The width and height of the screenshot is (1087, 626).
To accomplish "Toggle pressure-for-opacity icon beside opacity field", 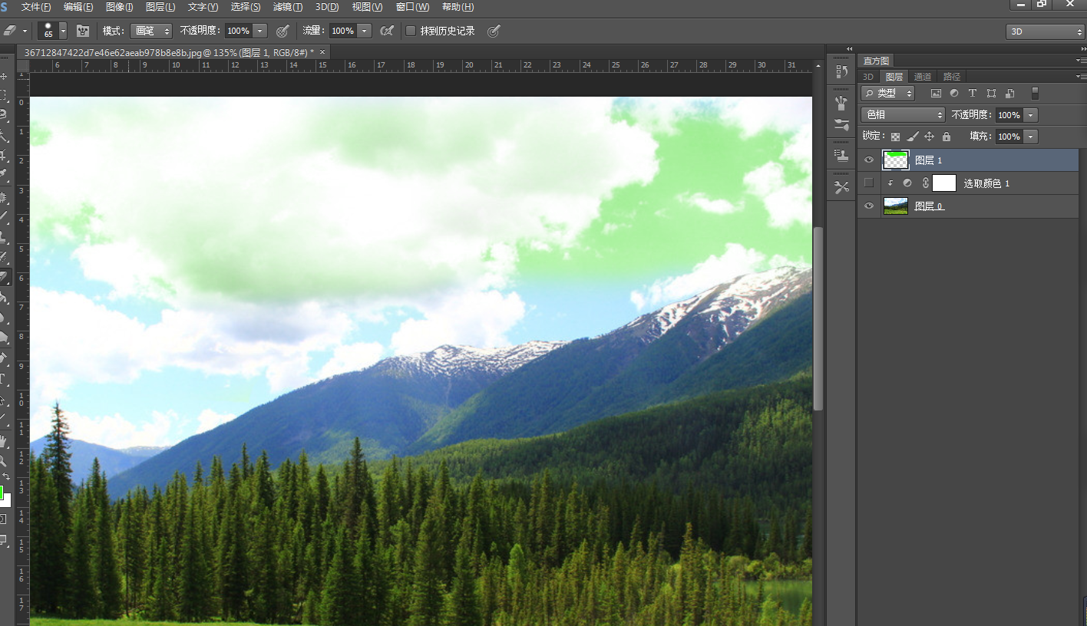I will [x=282, y=31].
